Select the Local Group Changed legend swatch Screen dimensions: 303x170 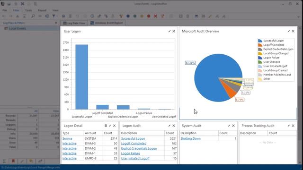[260, 53]
